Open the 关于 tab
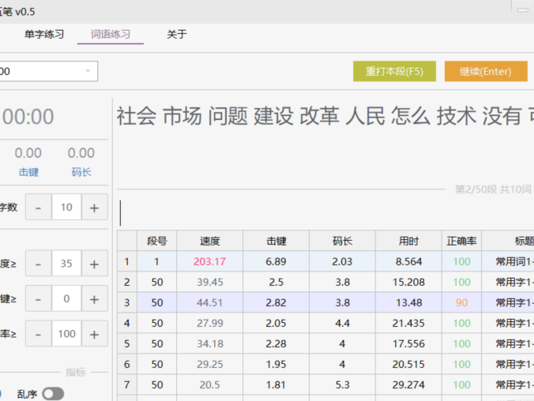The height and width of the screenshot is (401, 534). pos(177,35)
